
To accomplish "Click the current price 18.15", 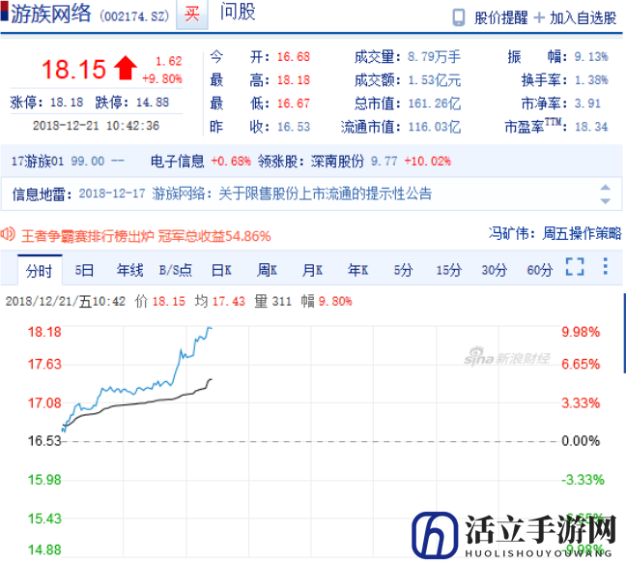I will (73, 69).
